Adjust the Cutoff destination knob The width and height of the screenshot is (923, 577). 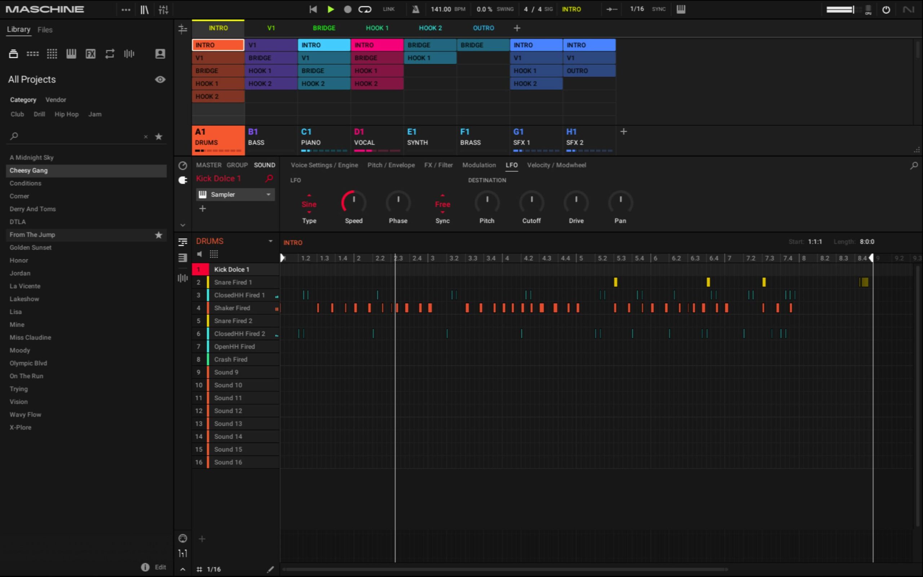click(531, 202)
